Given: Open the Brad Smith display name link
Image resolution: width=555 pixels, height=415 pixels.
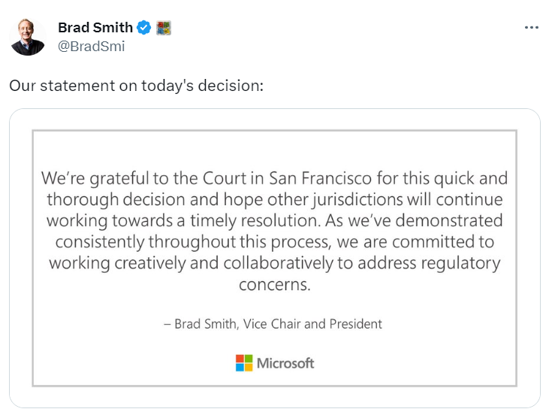Looking at the screenshot, I should (x=95, y=28).
